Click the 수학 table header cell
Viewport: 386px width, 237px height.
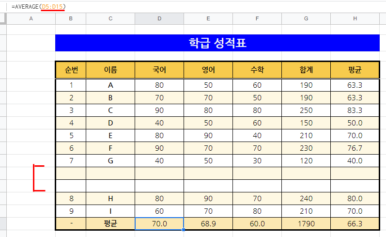(257, 70)
